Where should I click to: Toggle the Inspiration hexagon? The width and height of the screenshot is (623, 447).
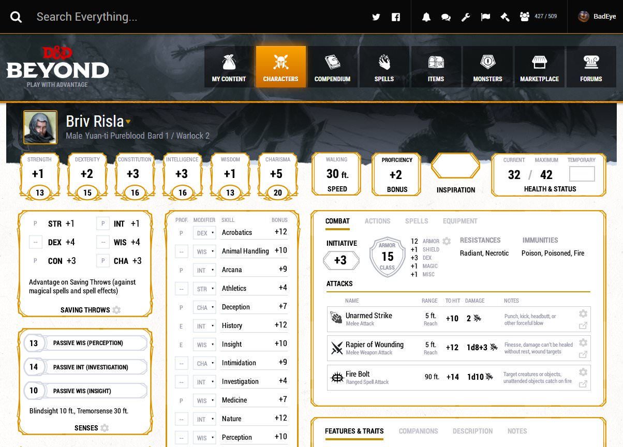point(456,167)
